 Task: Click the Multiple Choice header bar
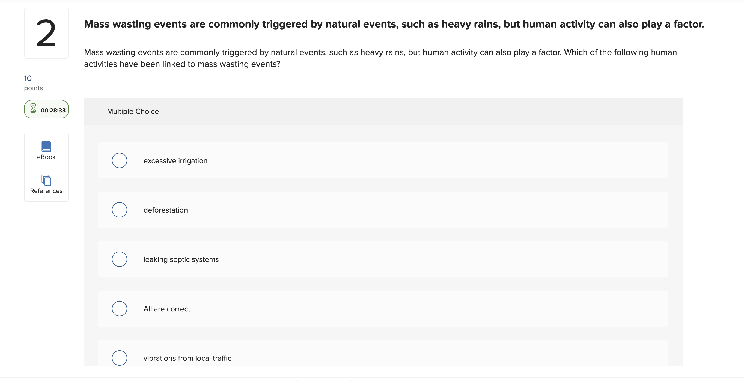(133, 111)
